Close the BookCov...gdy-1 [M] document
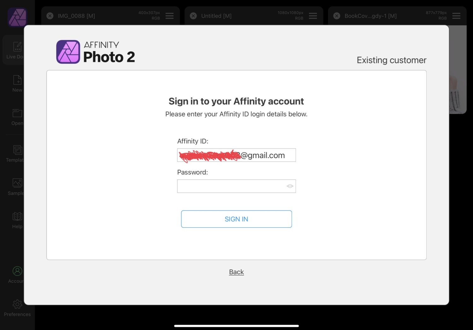The height and width of the screenshot is (330, 473). [x=337, y=16]
